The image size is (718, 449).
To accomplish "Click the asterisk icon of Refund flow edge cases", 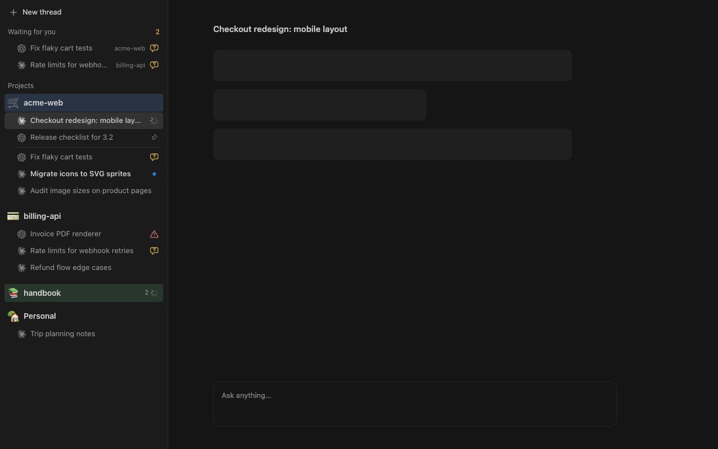I will (21, 268).
